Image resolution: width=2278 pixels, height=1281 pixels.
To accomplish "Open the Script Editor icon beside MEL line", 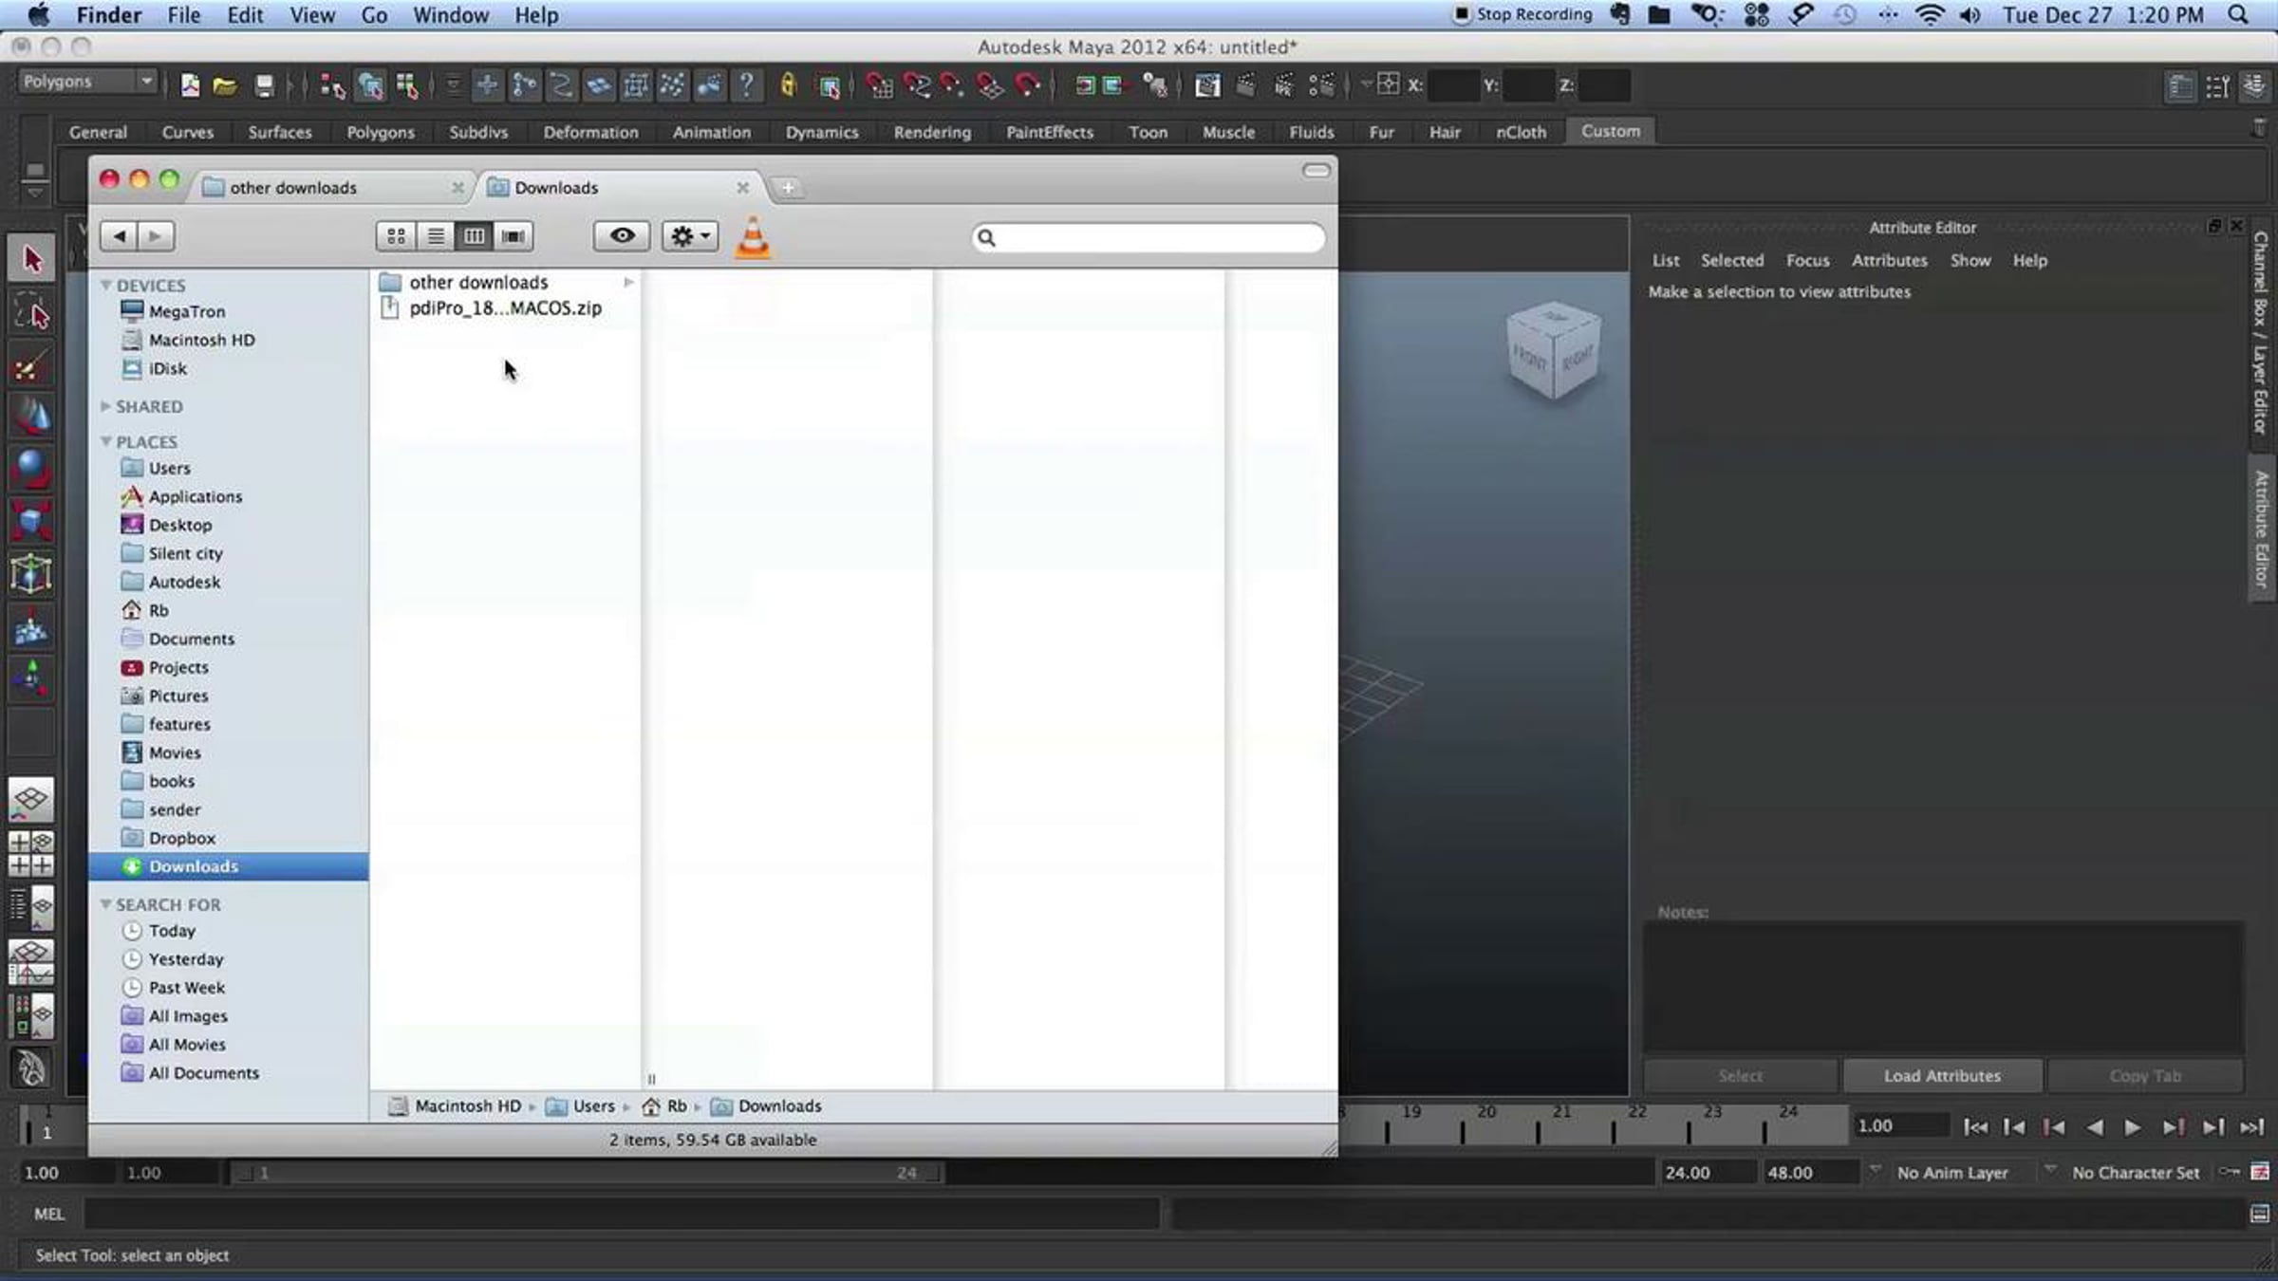I will coord(2259,1214).
